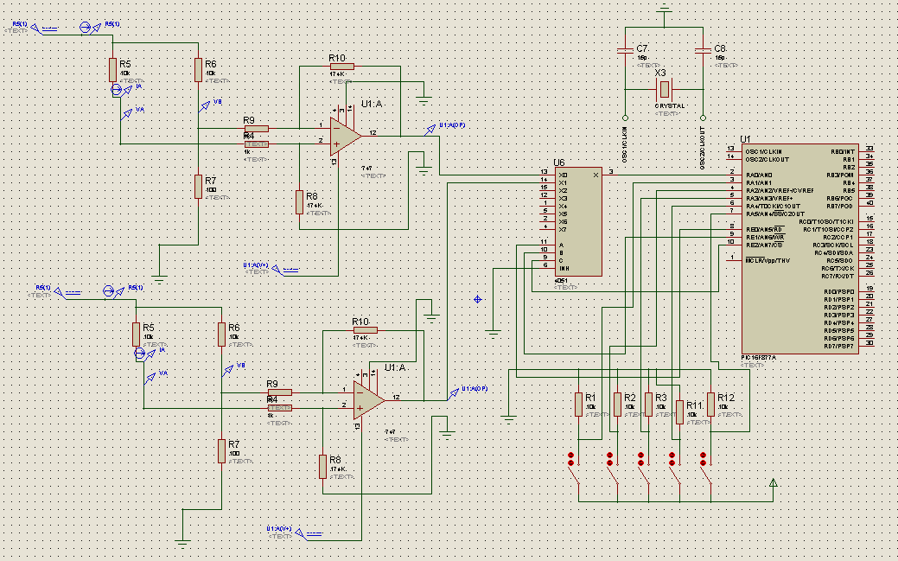898x561 pixels.
Task: Select resistor R8 in the bottom amplifier circuit
Action: tap(322, 466)
